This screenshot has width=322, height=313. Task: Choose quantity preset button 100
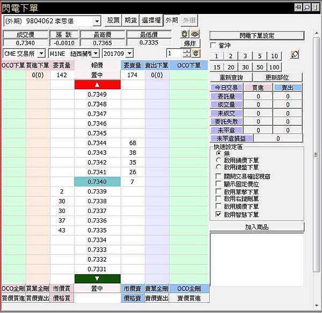pos(274,67)
